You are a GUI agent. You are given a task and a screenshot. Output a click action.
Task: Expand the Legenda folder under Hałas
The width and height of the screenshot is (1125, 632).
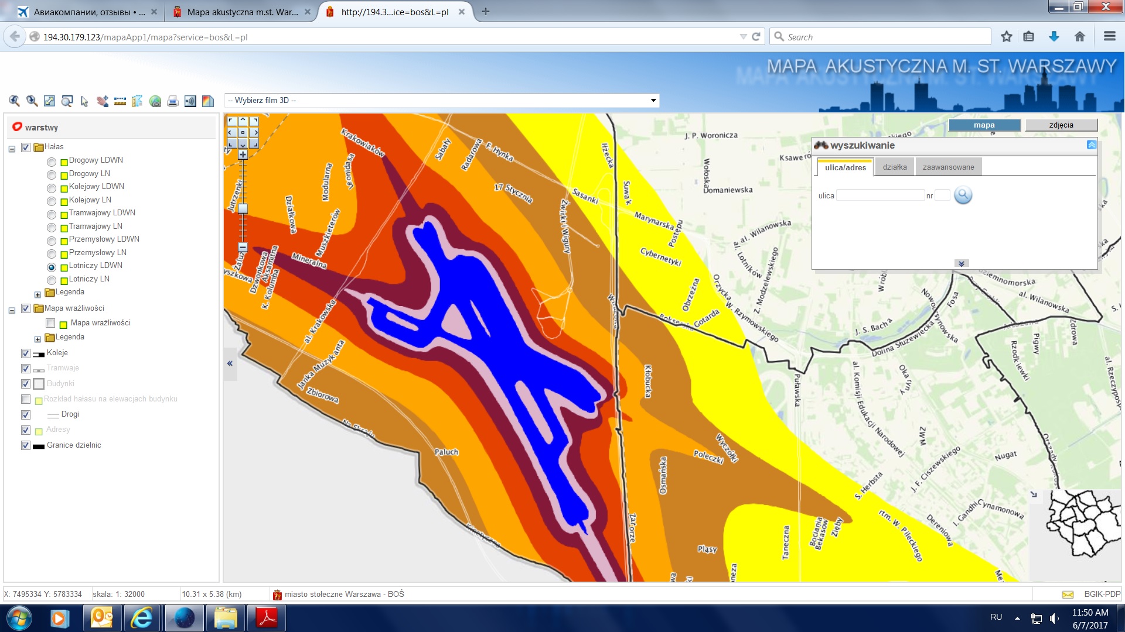pyautogui.click(x=37, y=294)
